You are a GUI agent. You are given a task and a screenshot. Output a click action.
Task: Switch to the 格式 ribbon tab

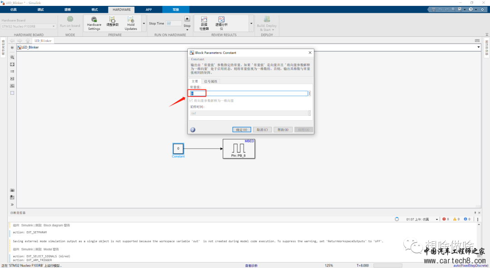point(95,10)
